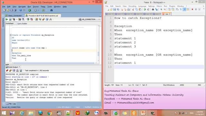The image size is (206, 116).
Task: Toggle the highlighted Indent Guide button in Notepad++
Action: tap(184, 9)
